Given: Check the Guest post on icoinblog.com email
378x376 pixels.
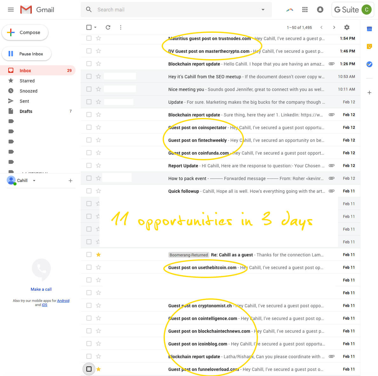Looking at the screenshot, I should pyautogui.click(x=89, y=344).
